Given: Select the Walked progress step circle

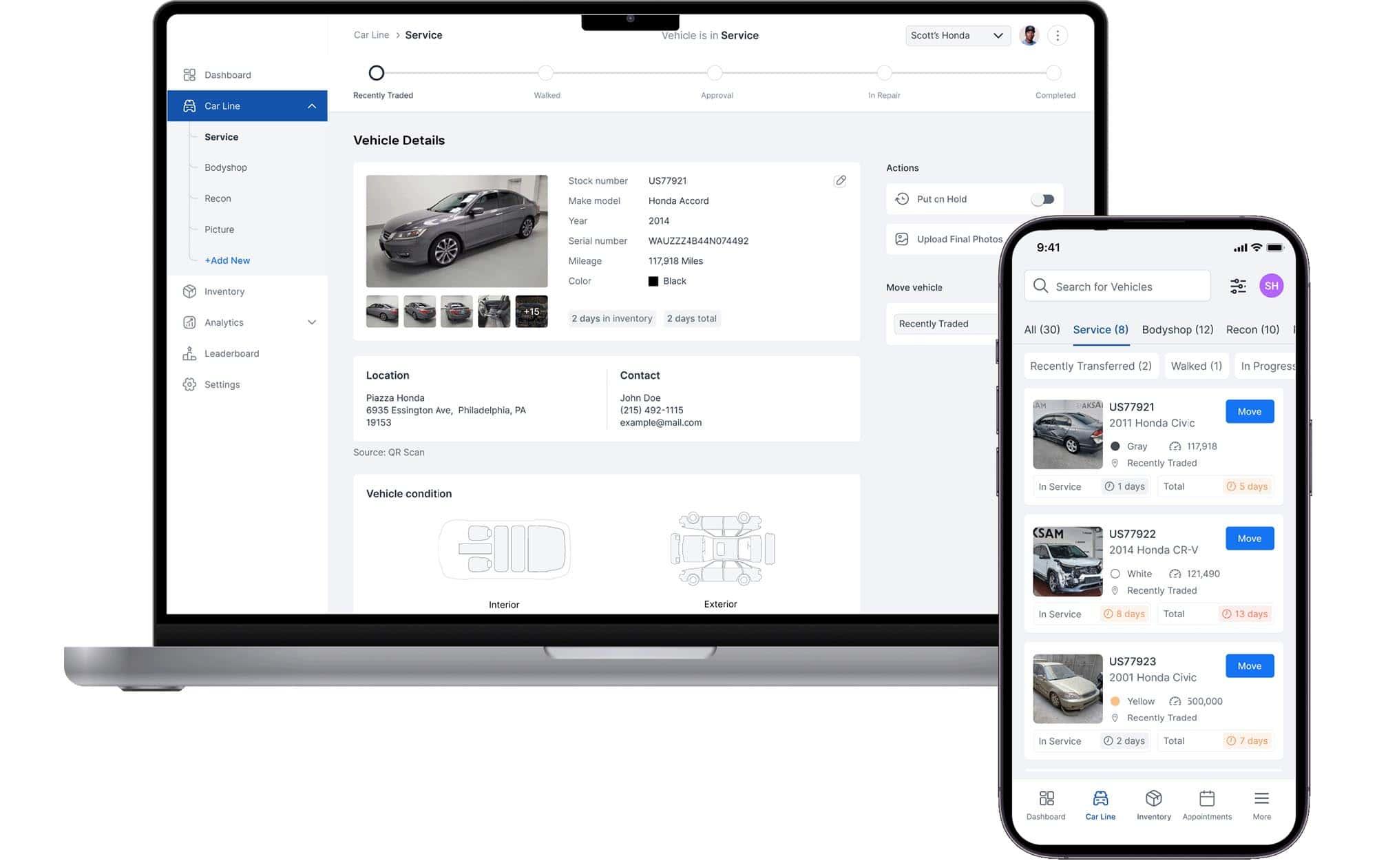Looking at the screenshot, I should coord(546,73).
